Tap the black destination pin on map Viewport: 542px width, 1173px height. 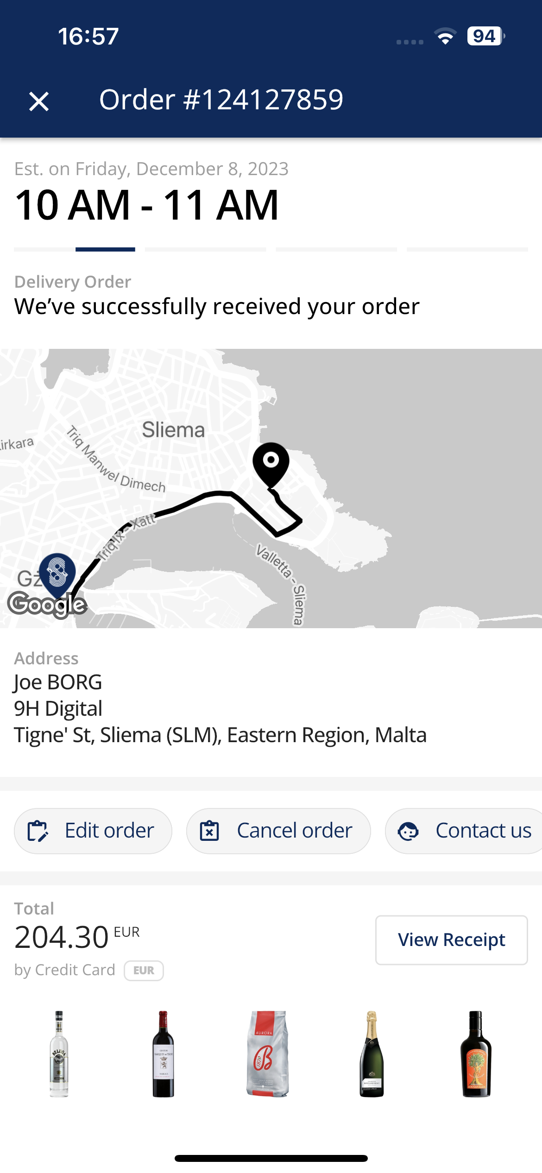tap(271, 462)
